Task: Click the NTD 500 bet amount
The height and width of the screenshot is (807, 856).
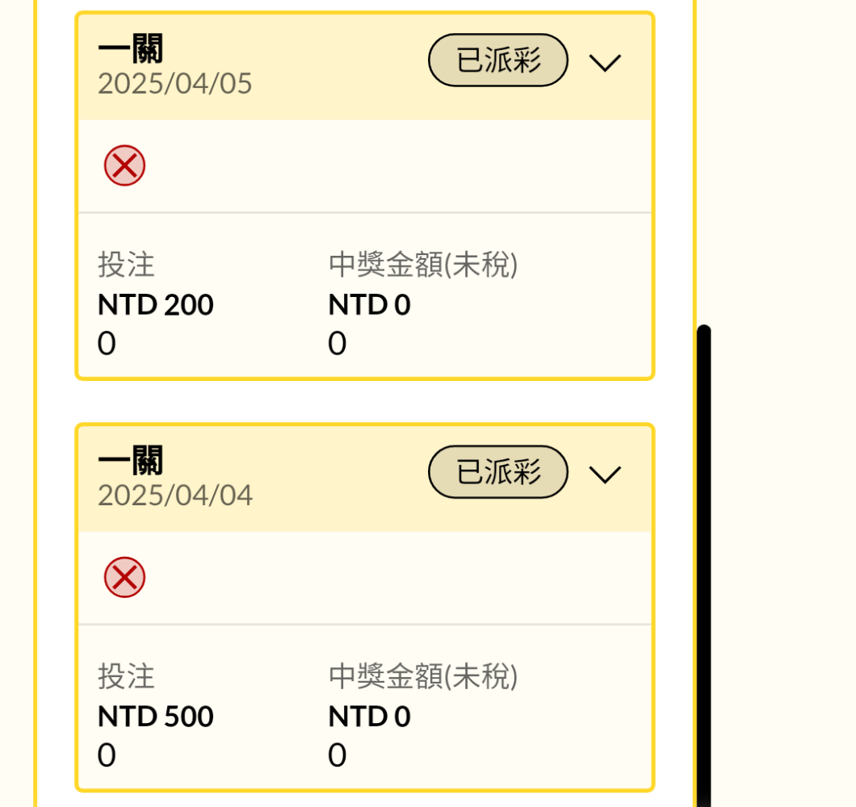Action: [155, 717]
